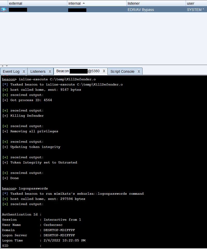This screenshot has height=249, width=207.
Task: Click 'Token Integrity set to Untrusted' line
Action: (40, 162)
